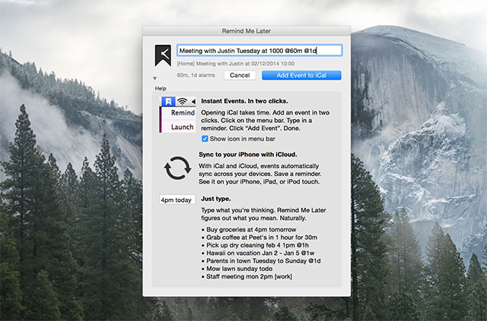
Task: Click the Remind Me Later bookmark logo
Action: click(x=163, y=55)
